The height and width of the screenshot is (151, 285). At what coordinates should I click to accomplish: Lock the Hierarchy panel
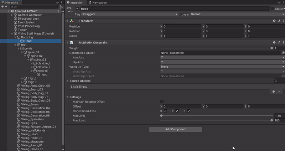click(x=57, y=2)
